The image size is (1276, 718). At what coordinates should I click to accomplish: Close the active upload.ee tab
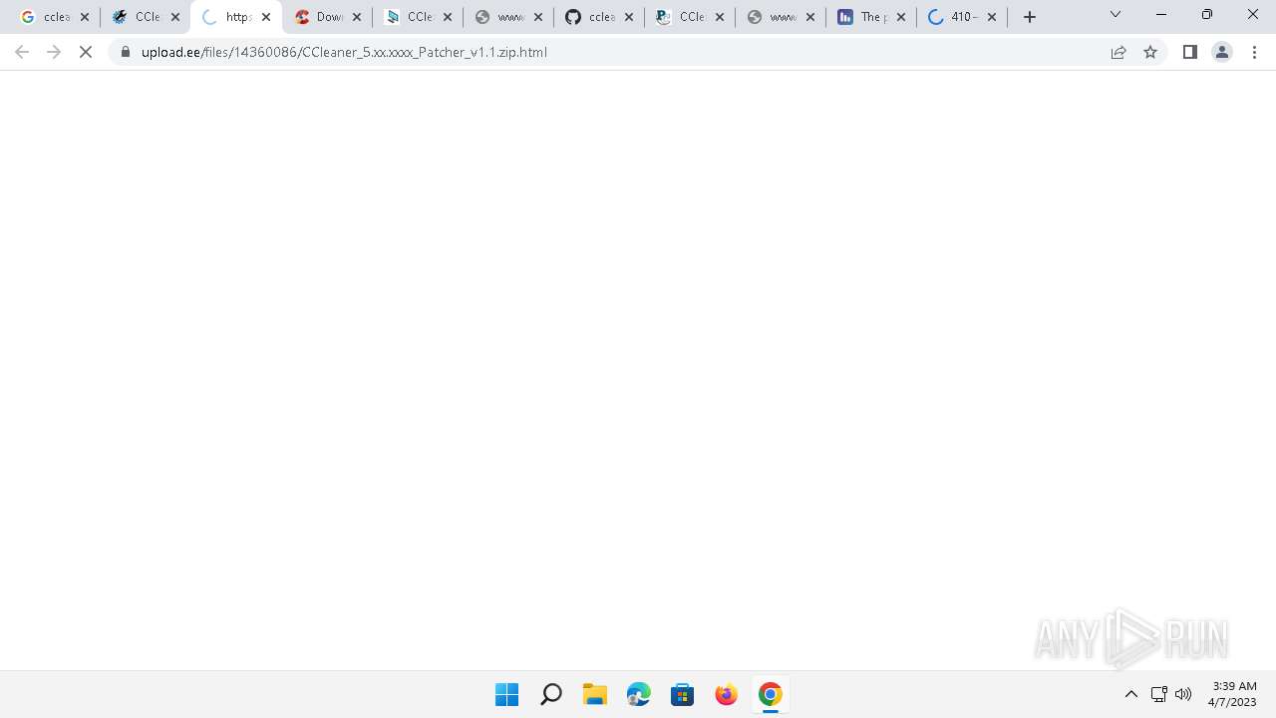266,17
